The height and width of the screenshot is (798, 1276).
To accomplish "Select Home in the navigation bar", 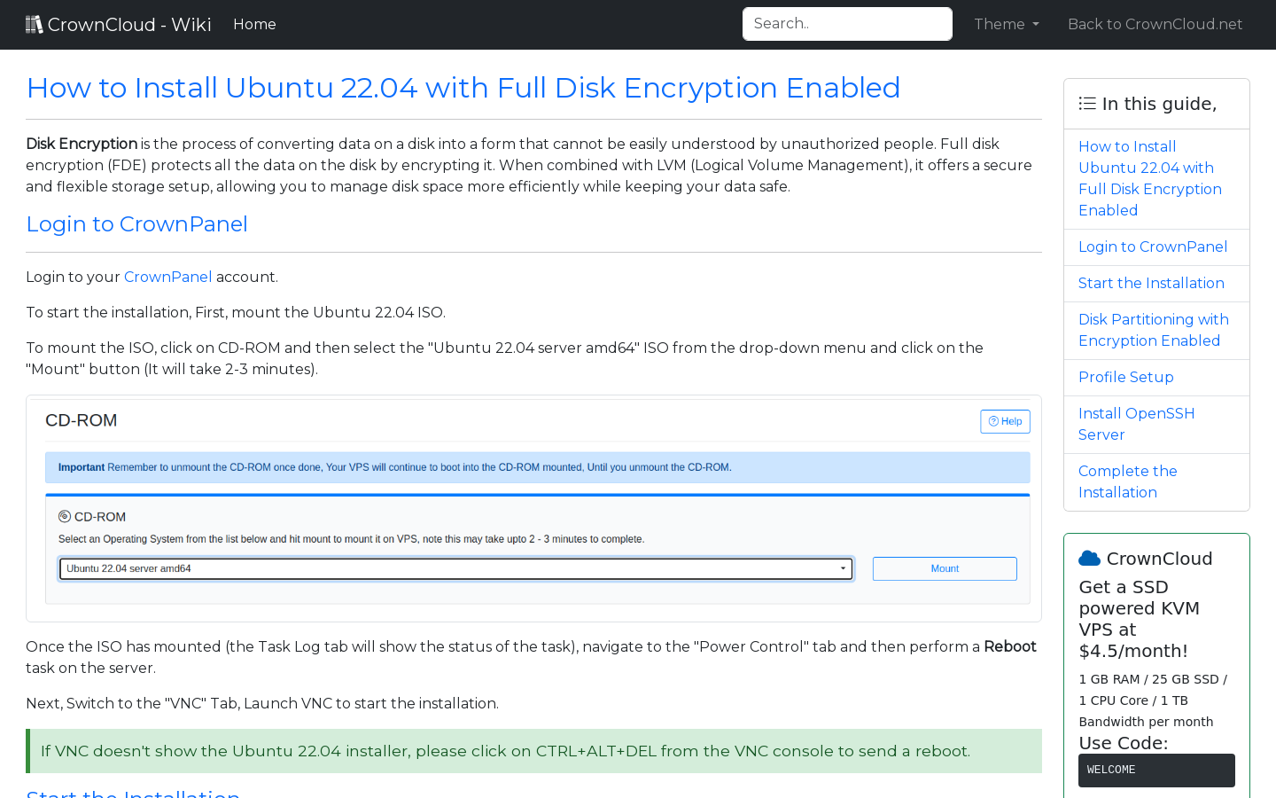I will coord(254,24).
